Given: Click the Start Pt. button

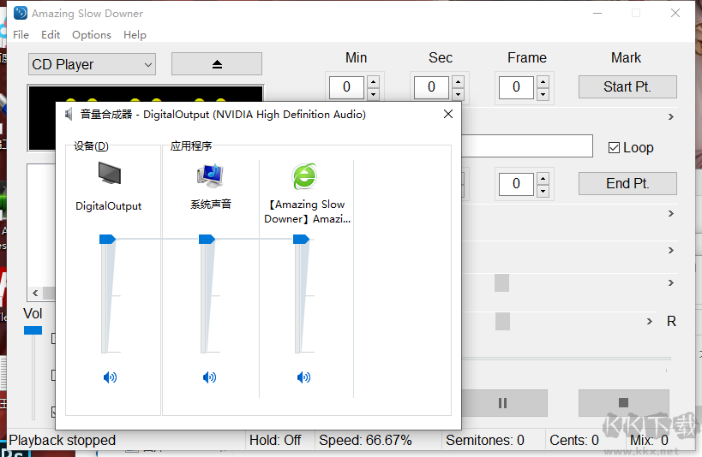Looking at the screenshot, I should [627, 86].
